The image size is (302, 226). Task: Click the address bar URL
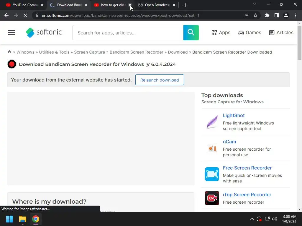click(x=120, y=15)
